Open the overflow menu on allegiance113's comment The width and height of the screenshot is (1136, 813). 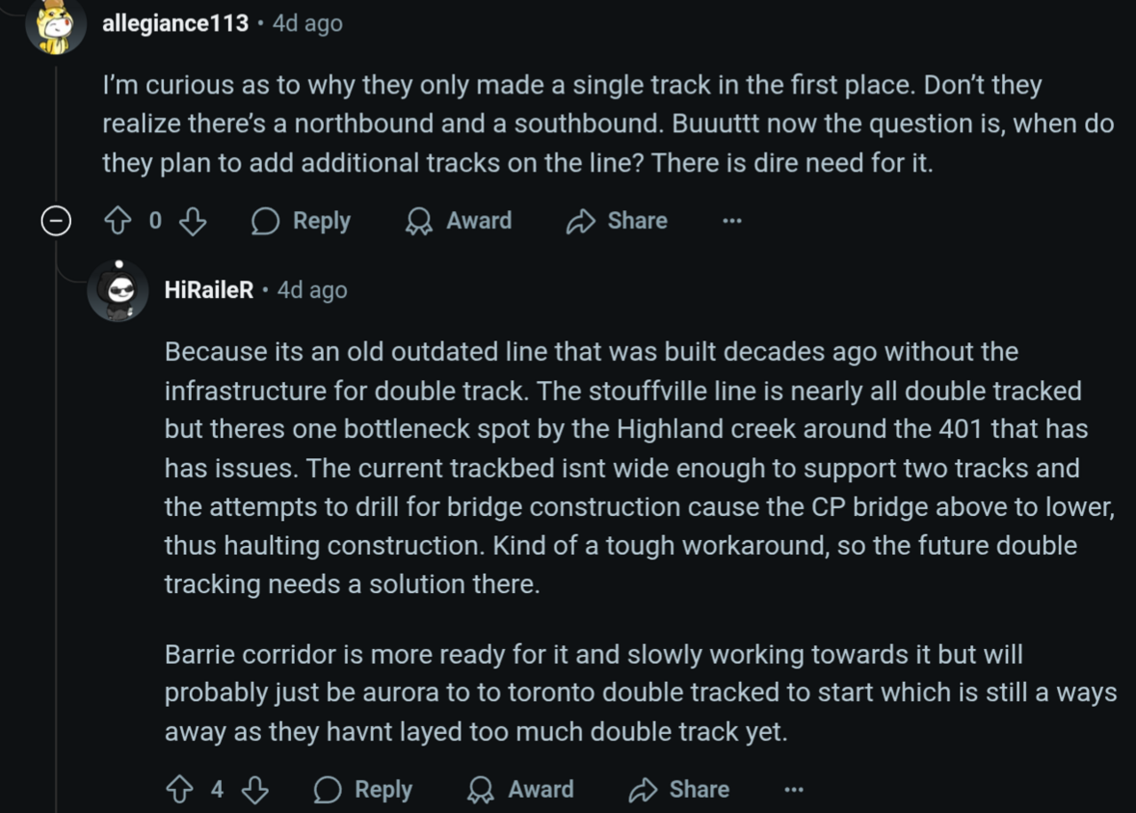(x=730, y=221)
